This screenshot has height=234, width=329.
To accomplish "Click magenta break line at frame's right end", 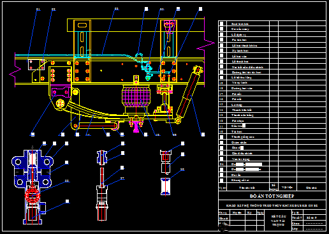I will pyautogui.click(x=205, y=43).
